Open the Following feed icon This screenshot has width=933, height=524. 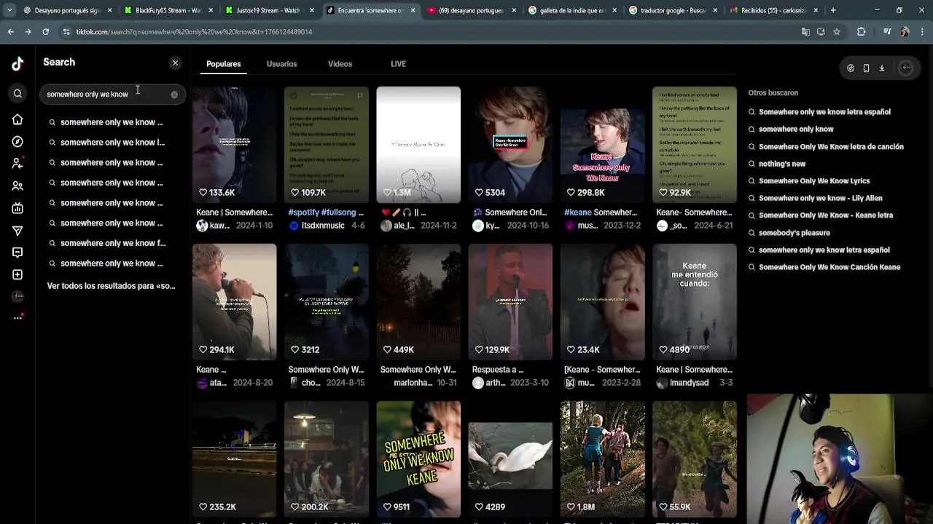17,164
